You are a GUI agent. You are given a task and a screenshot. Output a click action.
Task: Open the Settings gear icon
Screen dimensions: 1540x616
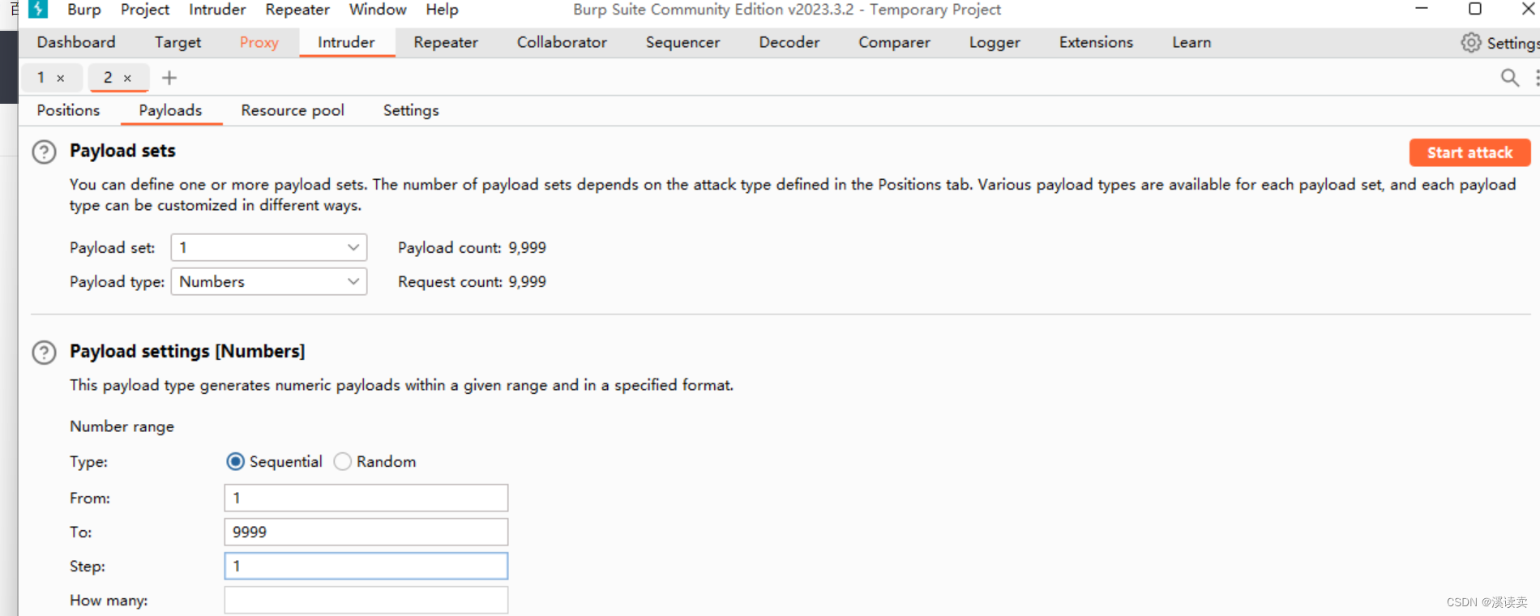click(x=1471, y=43)
